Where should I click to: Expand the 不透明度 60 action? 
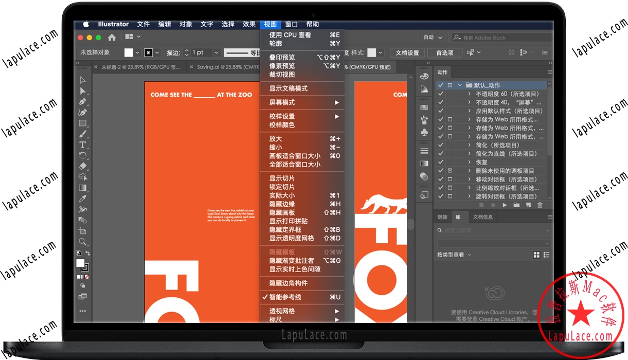470,94
